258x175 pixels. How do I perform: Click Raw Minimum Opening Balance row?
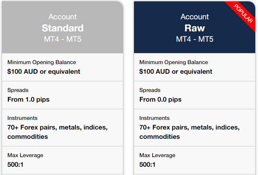pos(195,67)
